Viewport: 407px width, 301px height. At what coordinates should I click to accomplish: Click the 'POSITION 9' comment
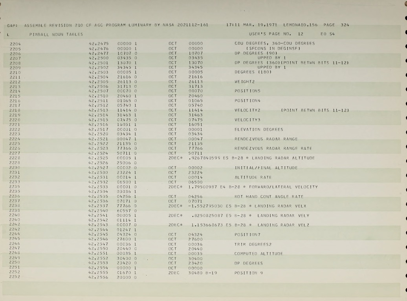[x=248, y=273]
